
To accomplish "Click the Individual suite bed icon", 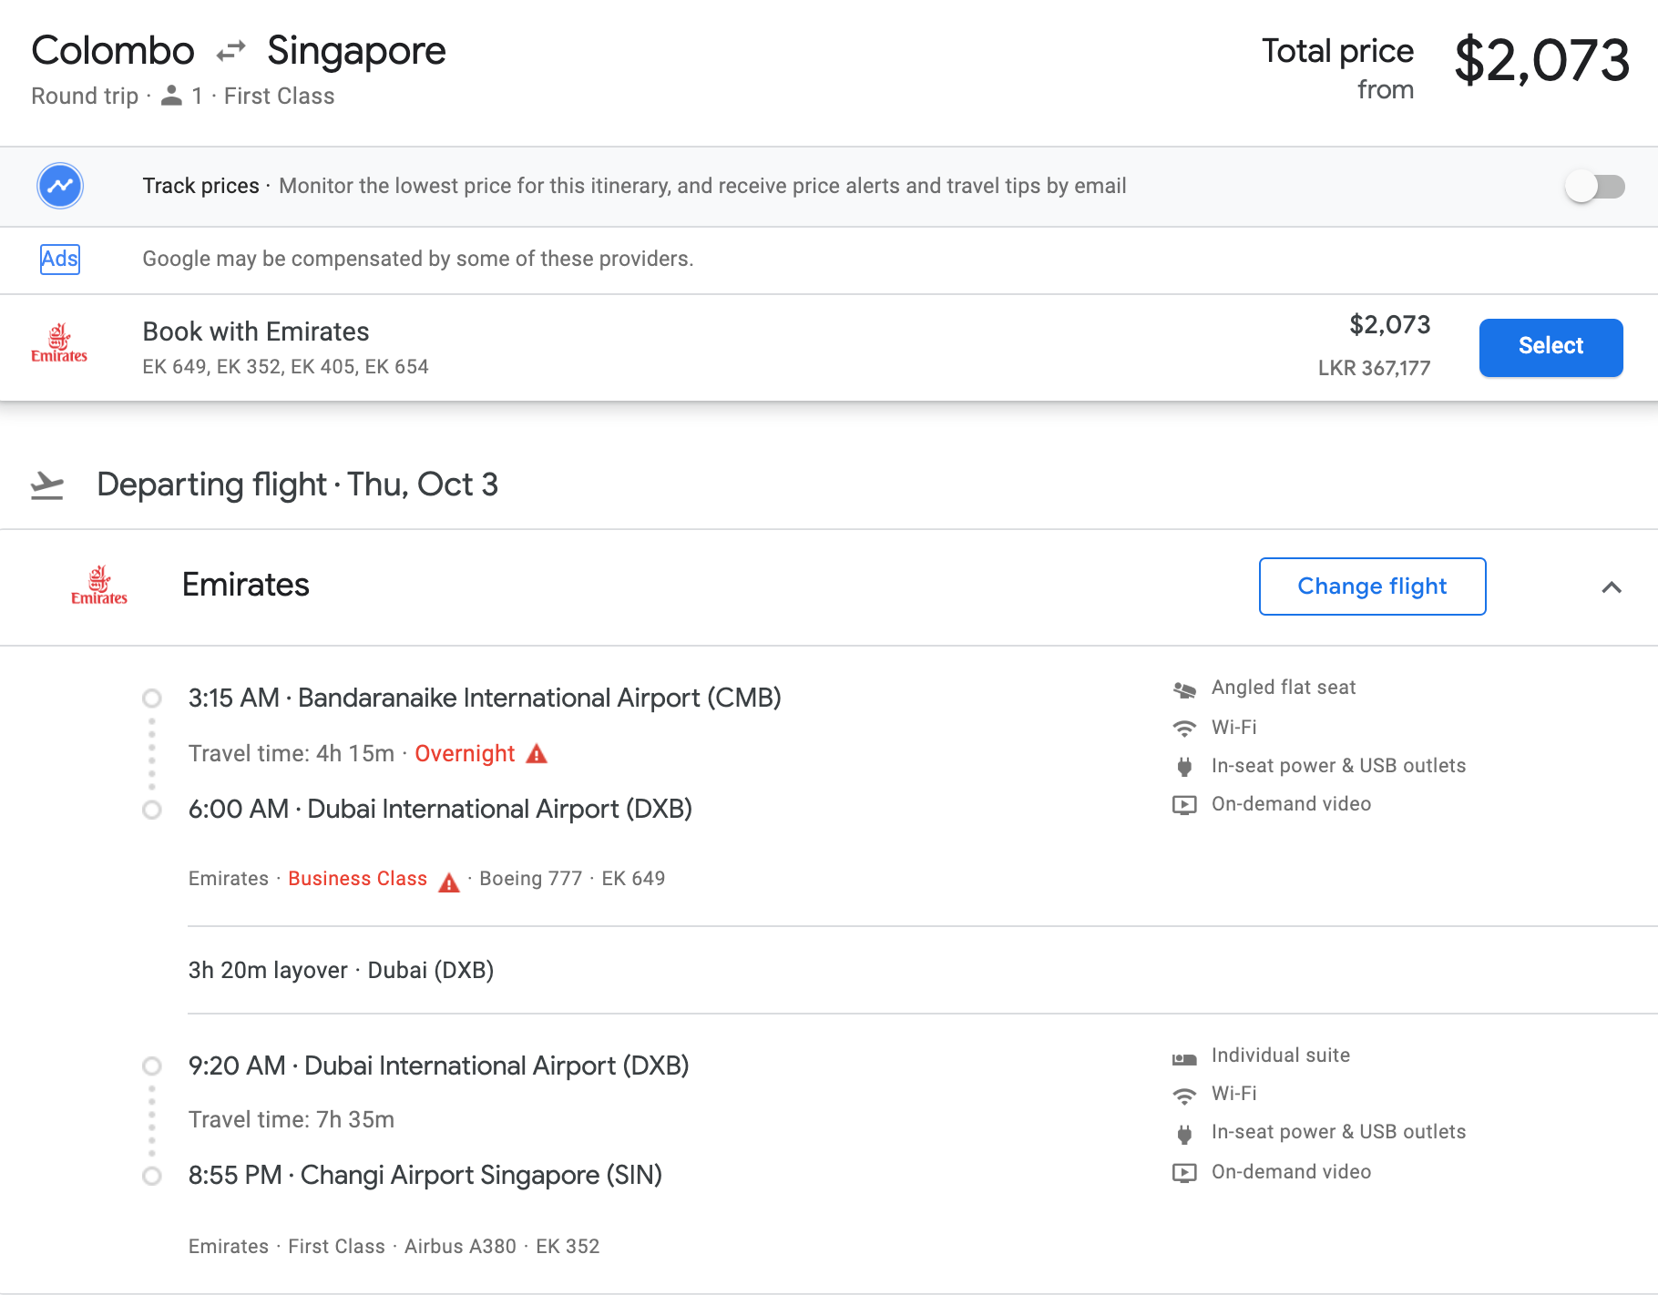I will 1184,1058.
